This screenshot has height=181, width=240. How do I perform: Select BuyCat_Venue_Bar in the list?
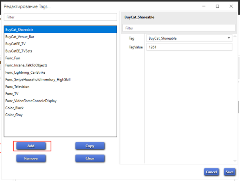[x=19, y=36]
